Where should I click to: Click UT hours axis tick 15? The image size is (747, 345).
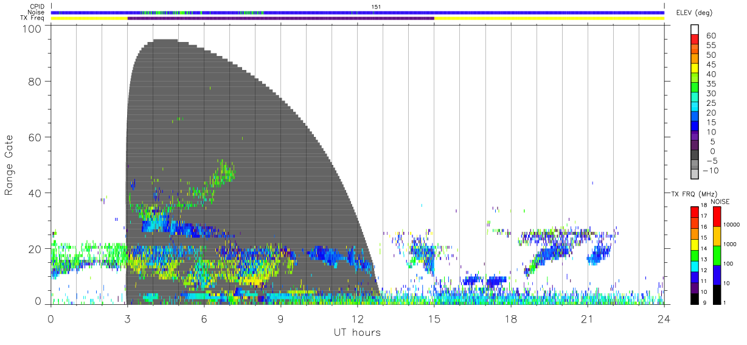[x=434, y=318]
